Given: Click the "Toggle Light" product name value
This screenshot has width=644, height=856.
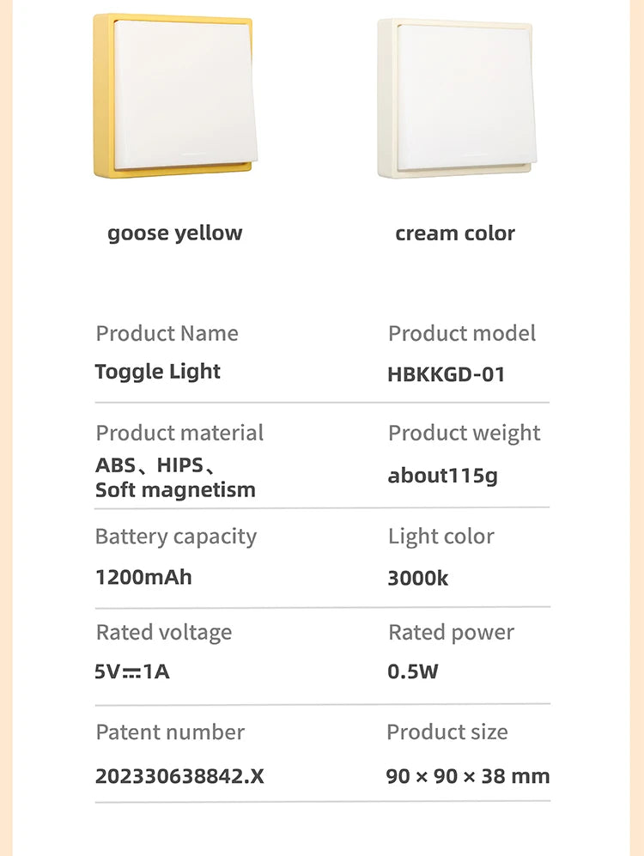Looking at the screenshot, I should pos(158,372).
